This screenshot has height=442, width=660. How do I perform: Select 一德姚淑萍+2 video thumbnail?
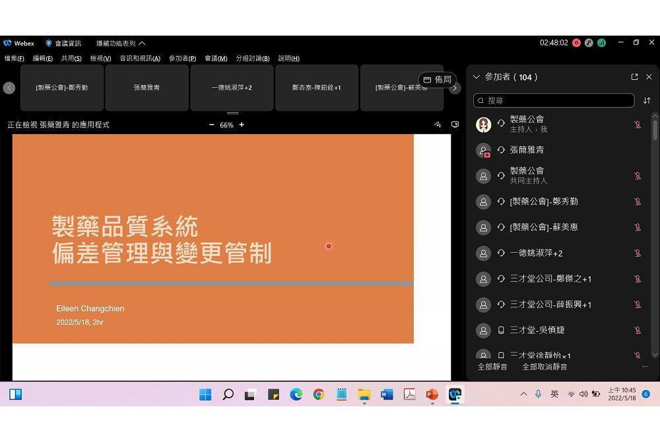(x=232, y=88)
